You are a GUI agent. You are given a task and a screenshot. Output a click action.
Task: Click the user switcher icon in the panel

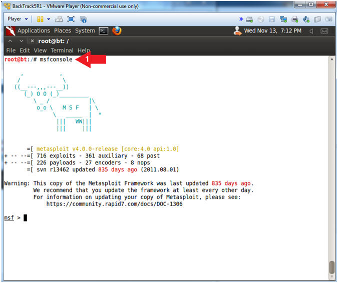point(237,31)
